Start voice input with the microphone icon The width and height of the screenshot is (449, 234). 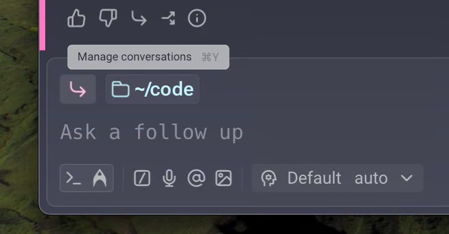[169, 178]
